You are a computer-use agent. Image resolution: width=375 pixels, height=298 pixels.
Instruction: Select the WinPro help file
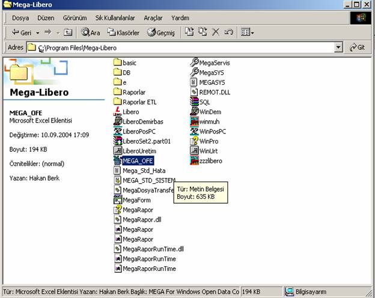[204, 141]
